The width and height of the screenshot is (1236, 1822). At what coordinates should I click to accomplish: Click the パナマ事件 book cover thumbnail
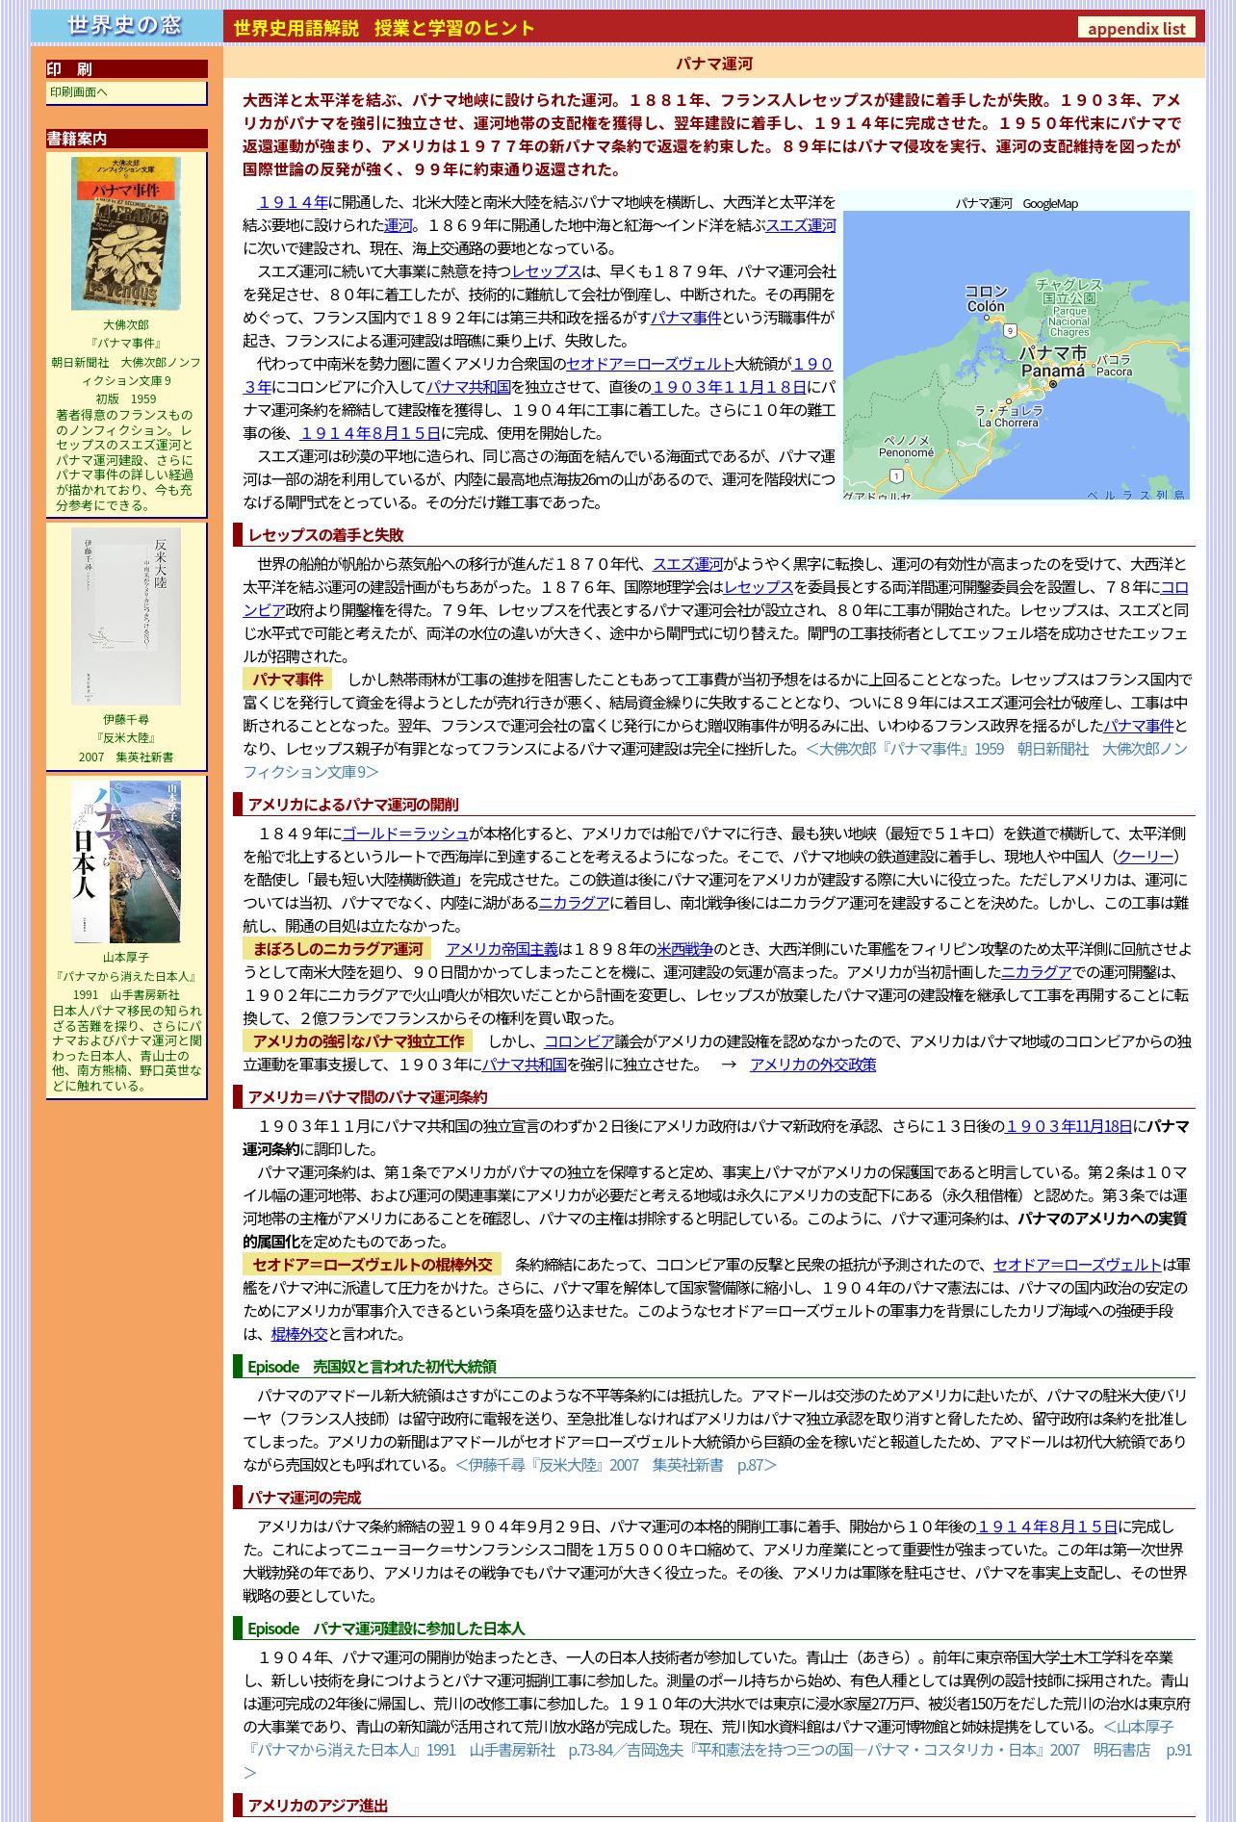(126, 234)
